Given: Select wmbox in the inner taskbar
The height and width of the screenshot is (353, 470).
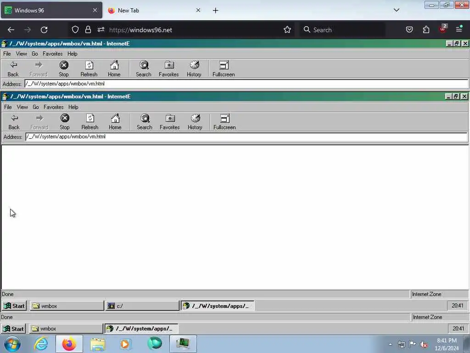Looking at the screenshot, I should pyautogui.click(x=67, y=306).
